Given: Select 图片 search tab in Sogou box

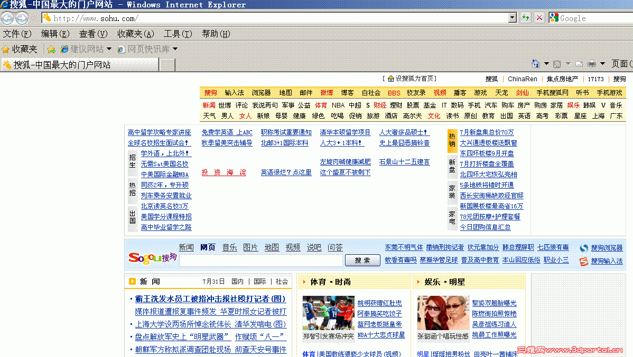Looking at the screenshot, I should coord(250,247).
